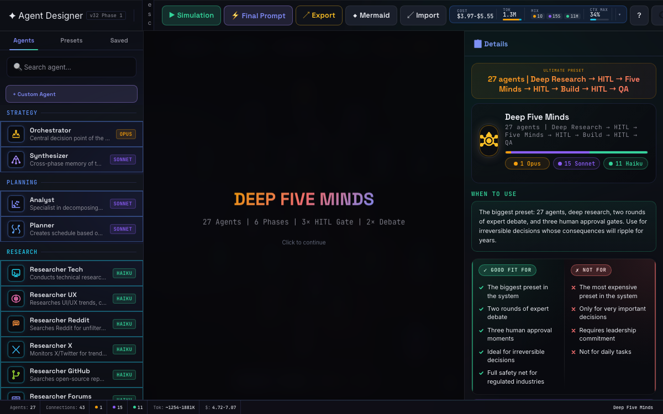Click the Mermaid diamond icon
Screen dimensions: 663x414
pyautogui.click(x=355, y=15)
